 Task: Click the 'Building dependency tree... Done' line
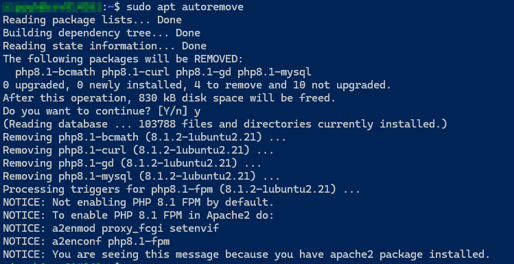click(102, 33)
